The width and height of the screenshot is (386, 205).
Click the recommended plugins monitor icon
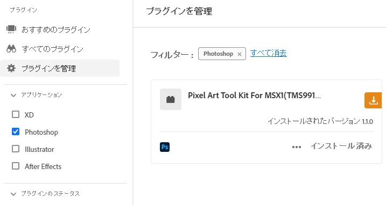click(x=11, y=29)
